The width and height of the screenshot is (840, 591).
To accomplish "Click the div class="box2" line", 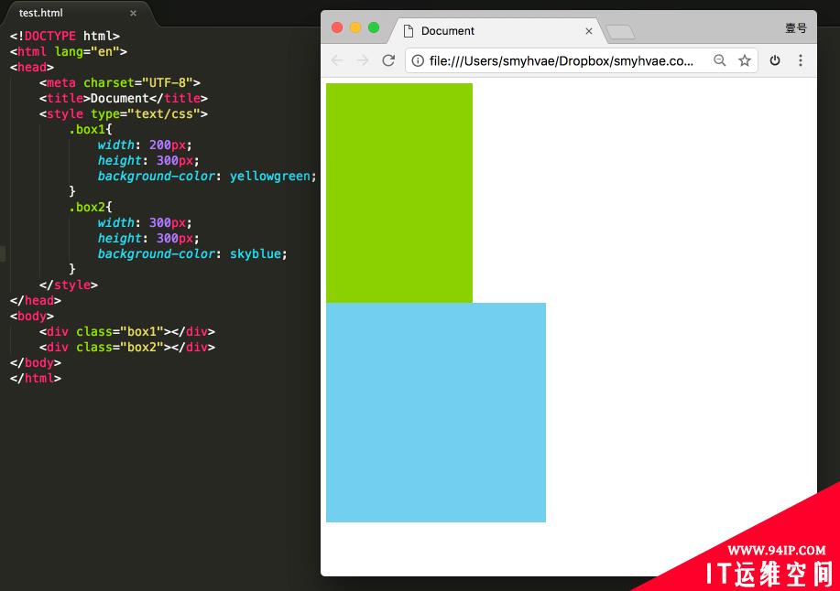I will coord(127,347).
